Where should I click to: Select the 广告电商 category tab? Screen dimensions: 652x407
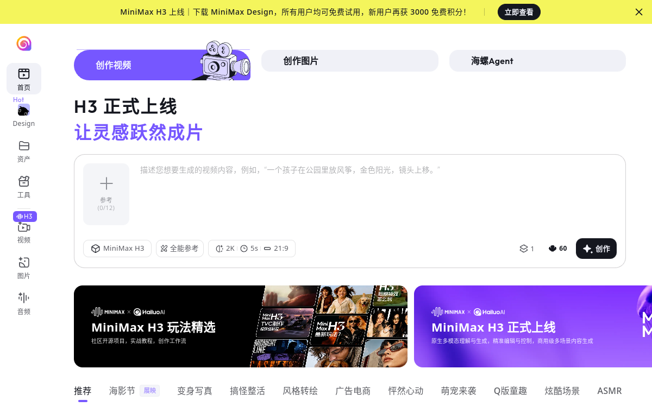click(353, 391)
